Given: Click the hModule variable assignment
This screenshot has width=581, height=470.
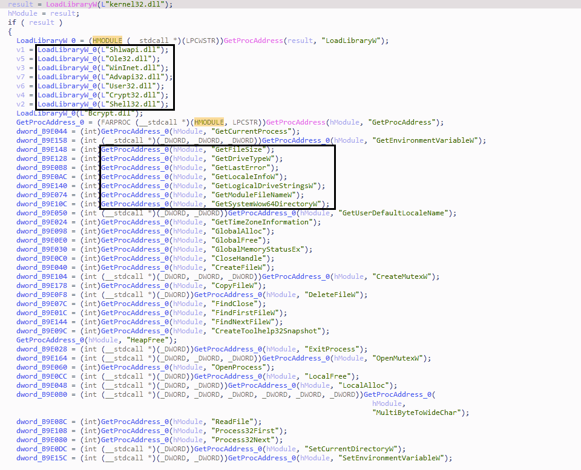Looking at the screenshot, I should pyautogui.click(x=24, y=13).
